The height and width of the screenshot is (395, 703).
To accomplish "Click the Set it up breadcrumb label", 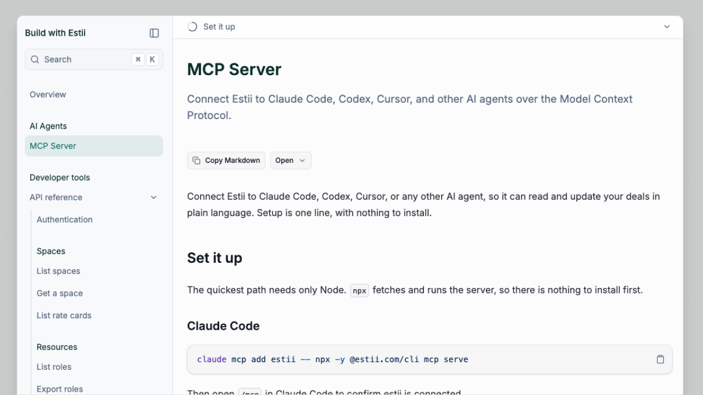I will [x=219, y=27].
